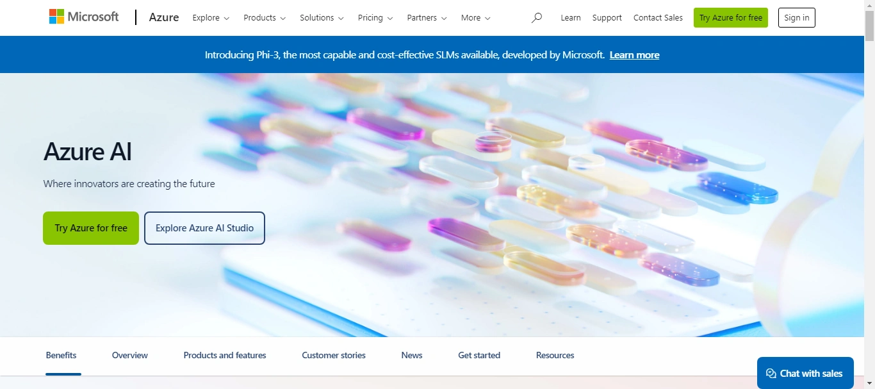Select the Customer stories tab
The image size is (875, 389).
click(x=334, y=355)
